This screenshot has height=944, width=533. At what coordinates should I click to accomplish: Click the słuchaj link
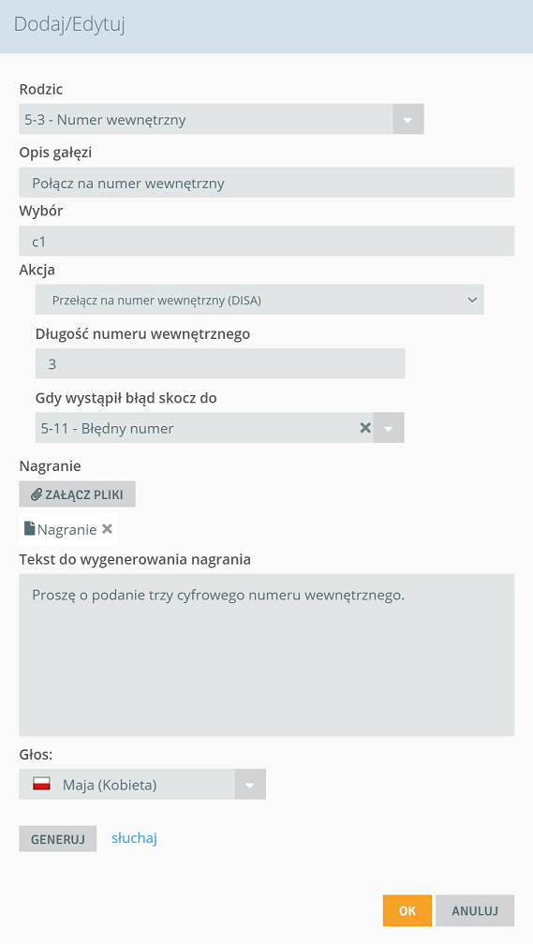[x=134, y=838]
